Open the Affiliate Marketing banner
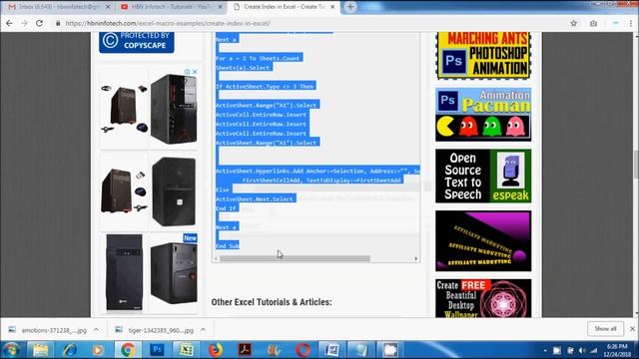This screenshot has width=639, height=359. (483, 240)
